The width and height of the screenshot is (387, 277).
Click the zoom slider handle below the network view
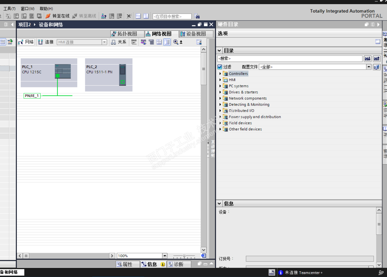[x=184, y=256]
